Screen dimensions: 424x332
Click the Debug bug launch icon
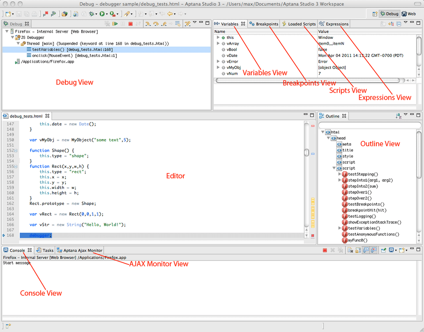(x=91, y=14)
